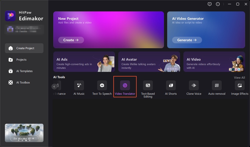Viewport: 250px width, 147px height.
Task: Open the AI Ads card
Action: [84, 62]
